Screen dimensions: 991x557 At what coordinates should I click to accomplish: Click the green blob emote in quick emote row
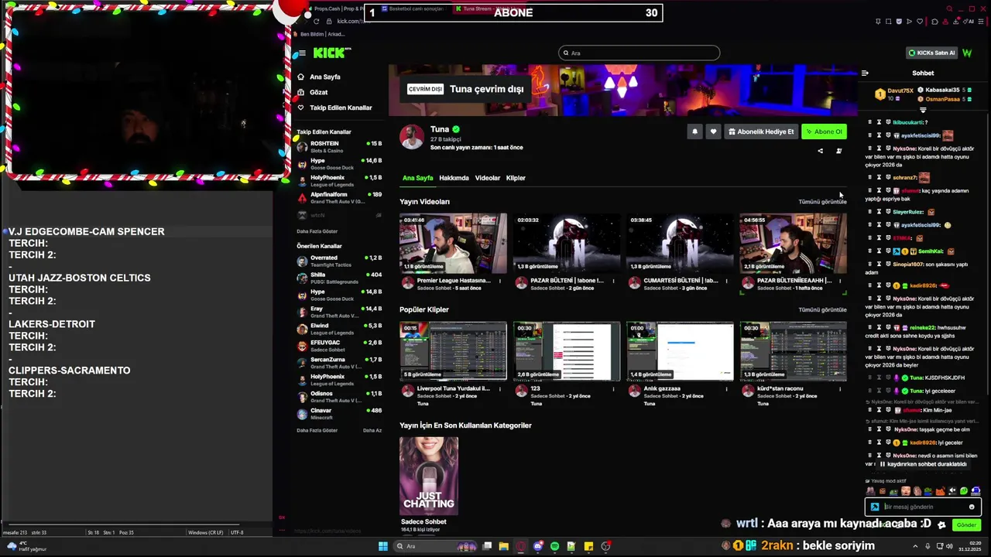coord(964,490)
